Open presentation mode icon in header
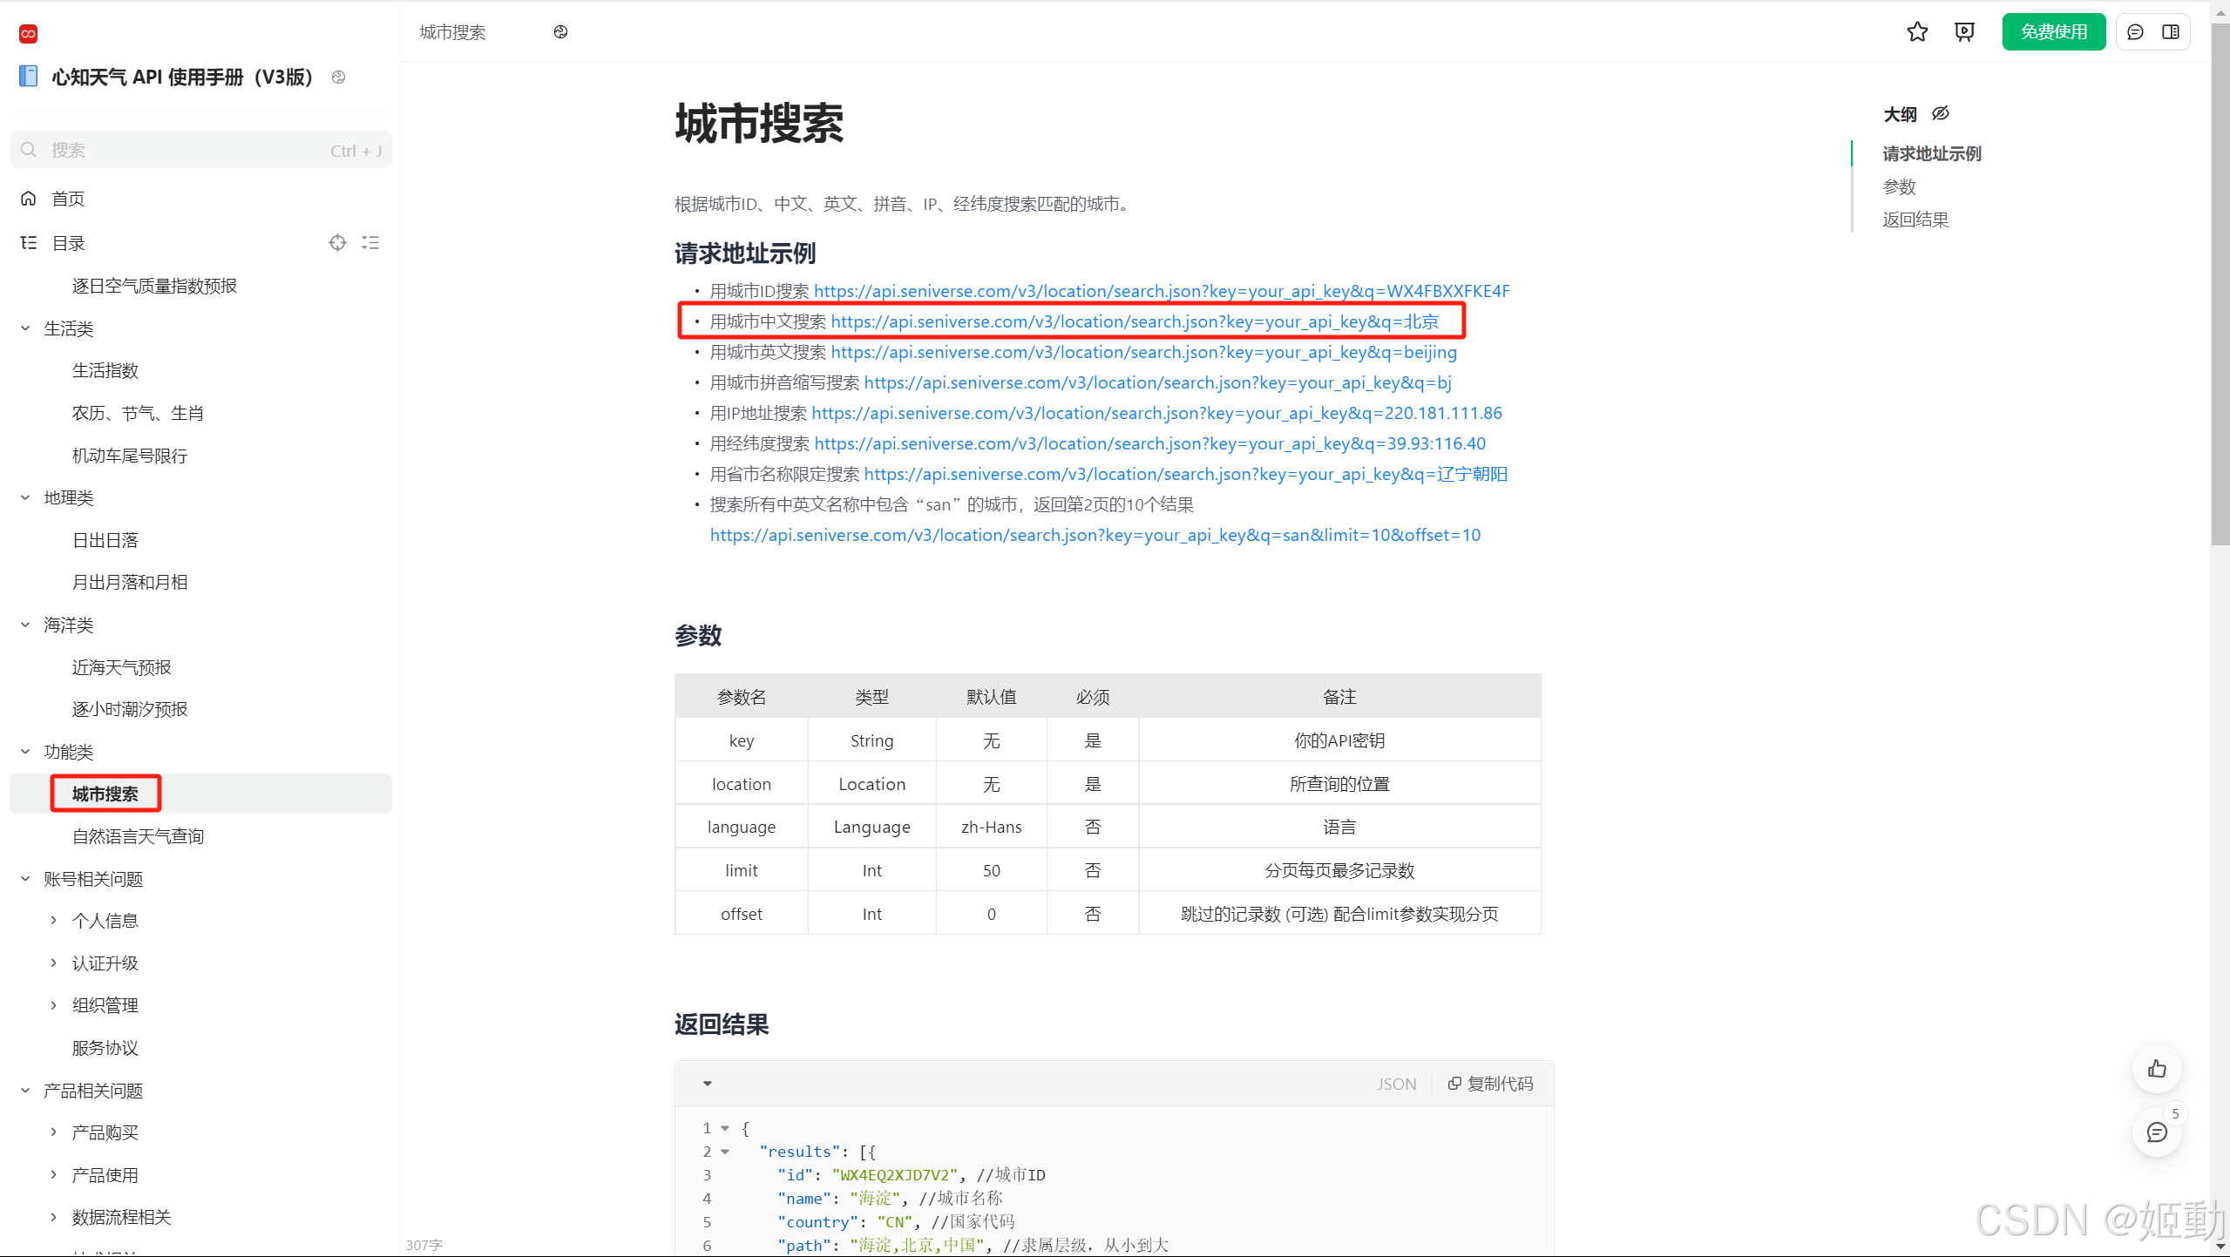The height and width of the screenshot is (1257, 2230). [x=1964, y=32]
